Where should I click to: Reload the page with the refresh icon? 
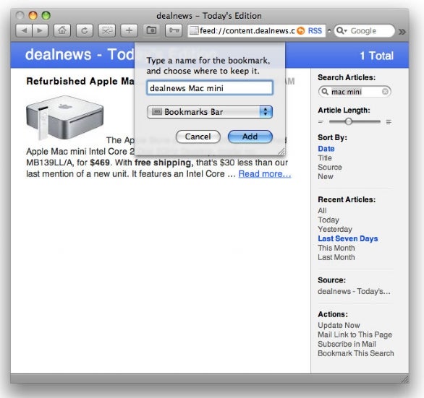click(85, 31)
